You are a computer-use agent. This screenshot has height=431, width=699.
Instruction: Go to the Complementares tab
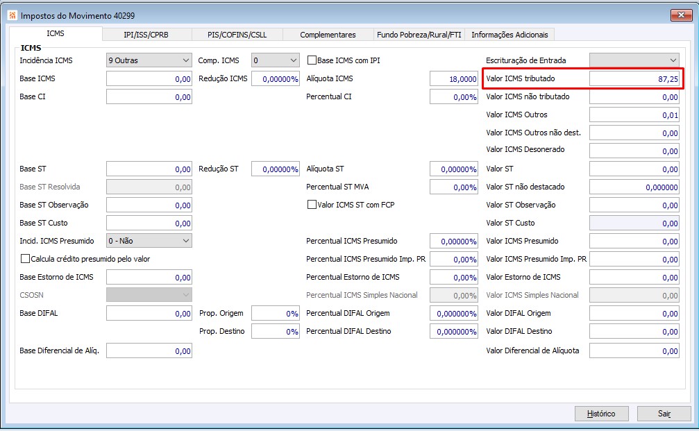[x=328, y=35]
